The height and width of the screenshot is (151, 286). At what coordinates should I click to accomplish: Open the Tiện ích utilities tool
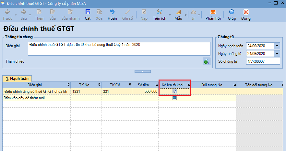tap(160, 15)
